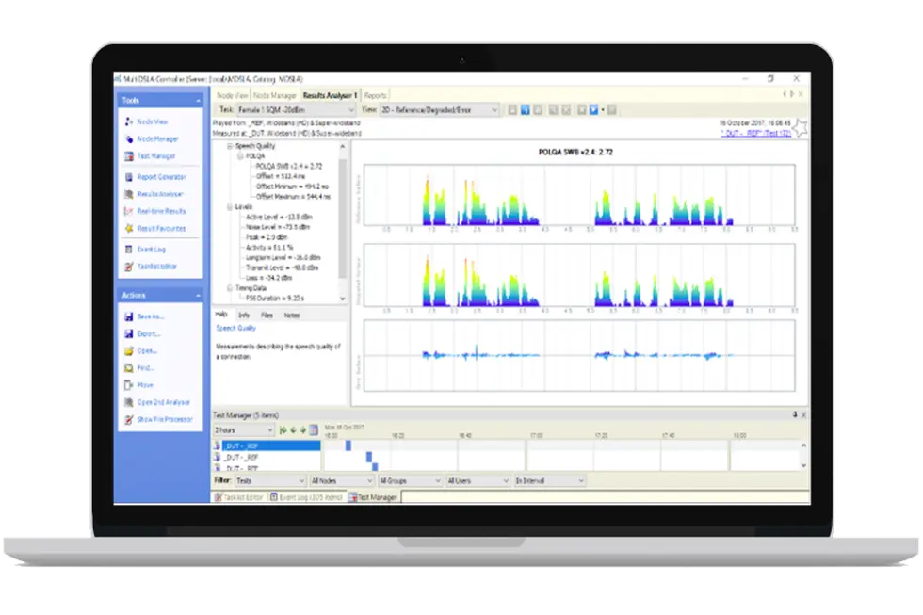This screenshot has height=615, width=923.
Task: Switch to the bottom Tasklist Editor tab
Action: click(x=238, y=497)
